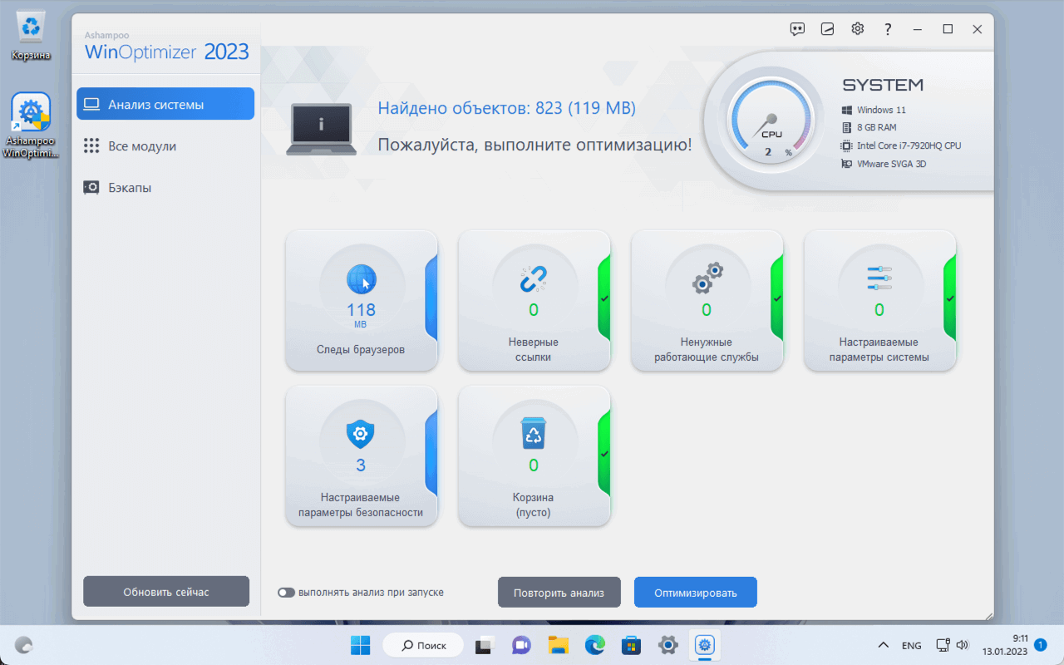Click the "Корзина (пусто)" label

click(x=534, y=505)
